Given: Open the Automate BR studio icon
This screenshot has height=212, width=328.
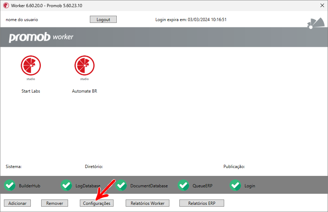Looking at the screenshot, I should point(85,68).
